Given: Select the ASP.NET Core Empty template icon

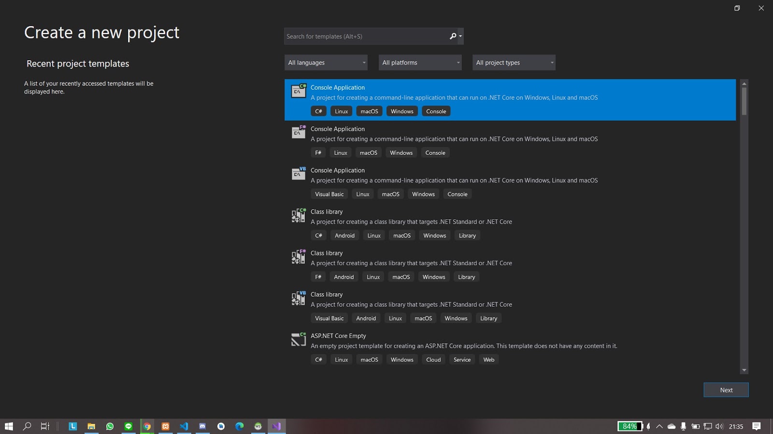Looking at the screenshot, I should [x=299, y=339].
